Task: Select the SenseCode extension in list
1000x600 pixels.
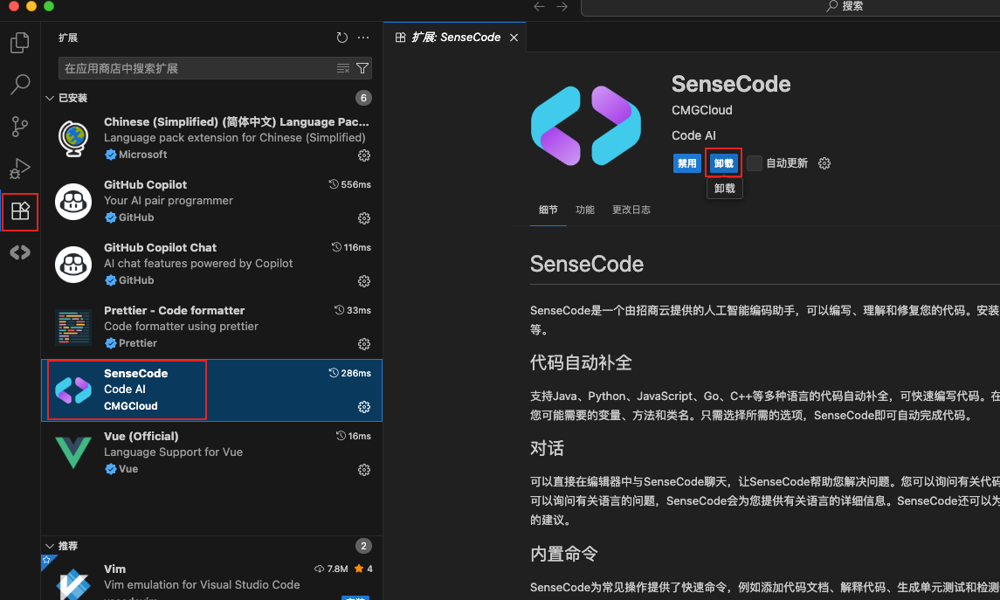Action: 211,390
